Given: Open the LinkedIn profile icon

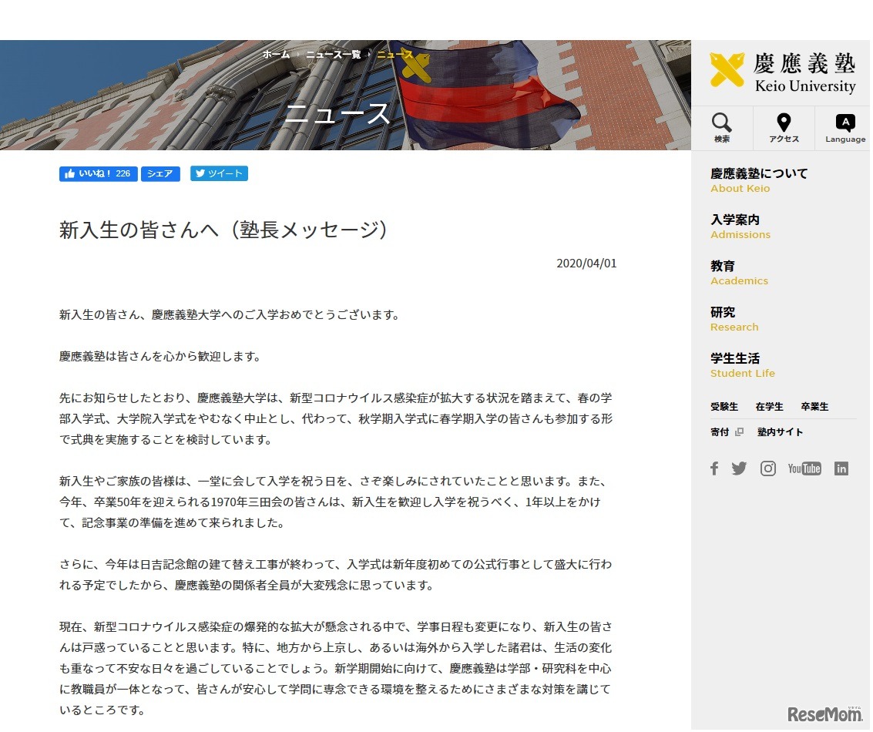Looking at the screenshot, I should click(841, 468).
